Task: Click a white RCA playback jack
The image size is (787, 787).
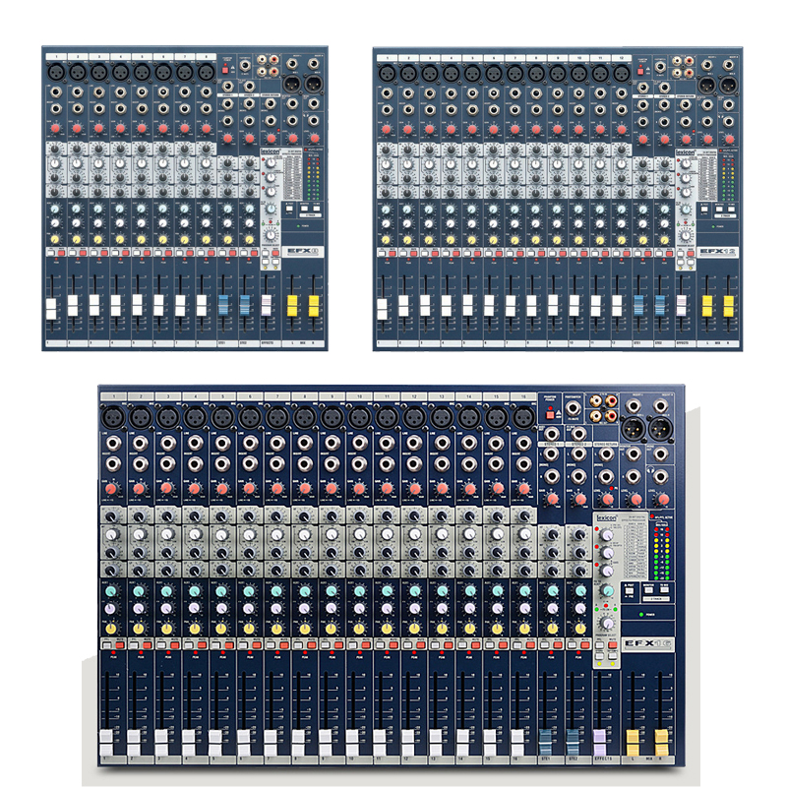Action: pos(596,398)
